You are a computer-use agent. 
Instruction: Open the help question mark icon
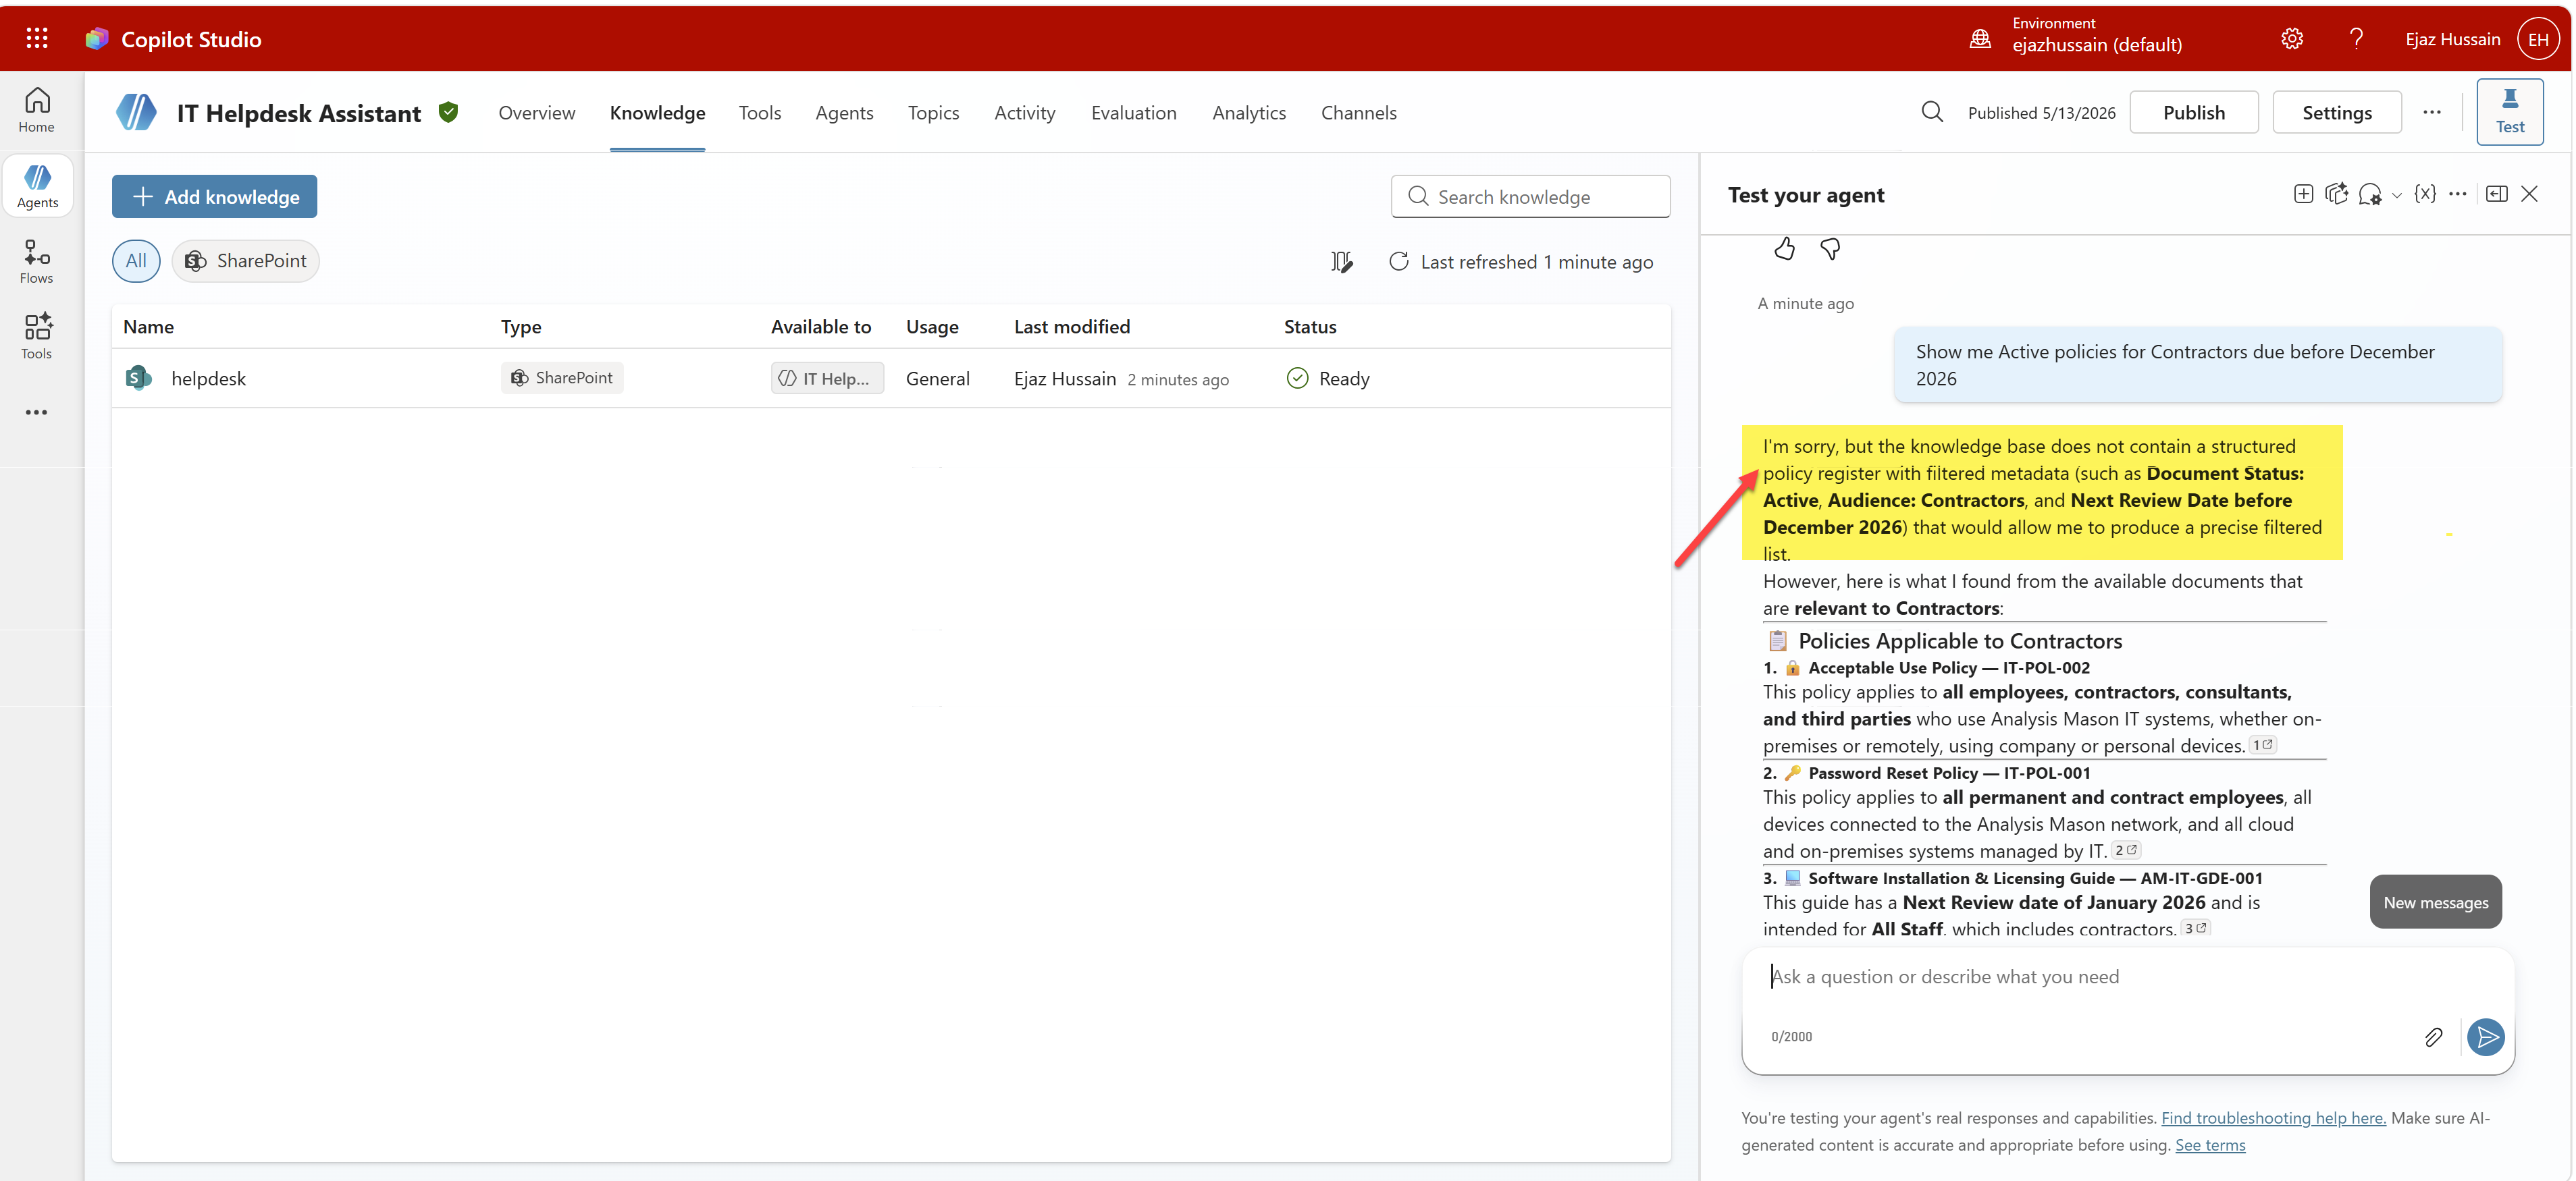2356,39
